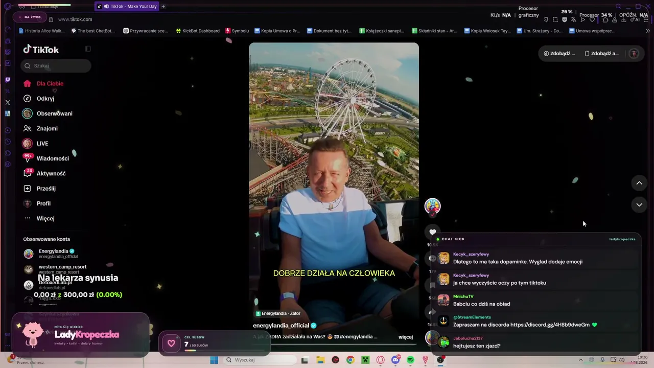The width and height of the screenshot is (654, 368).
Task: Open Składniki stan - Ar... bookmark
Action: 434,31
